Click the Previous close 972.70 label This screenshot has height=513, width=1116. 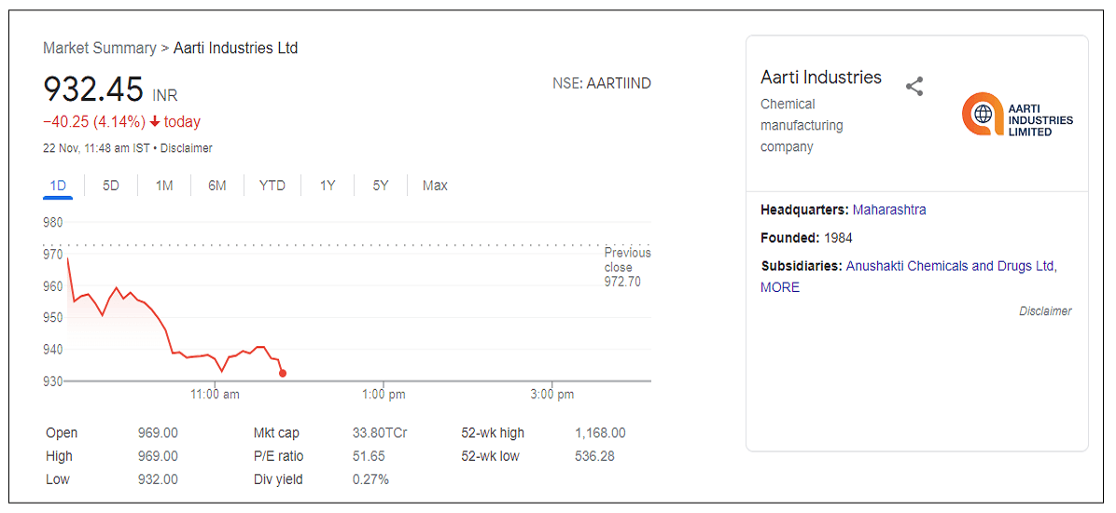tap(627, 268)
